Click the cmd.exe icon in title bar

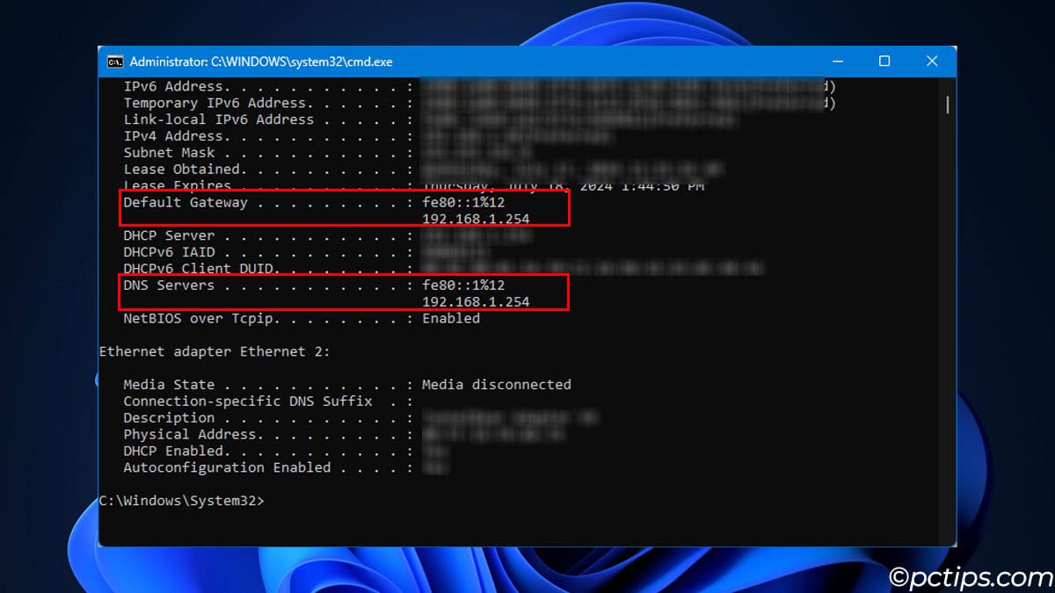115,61
